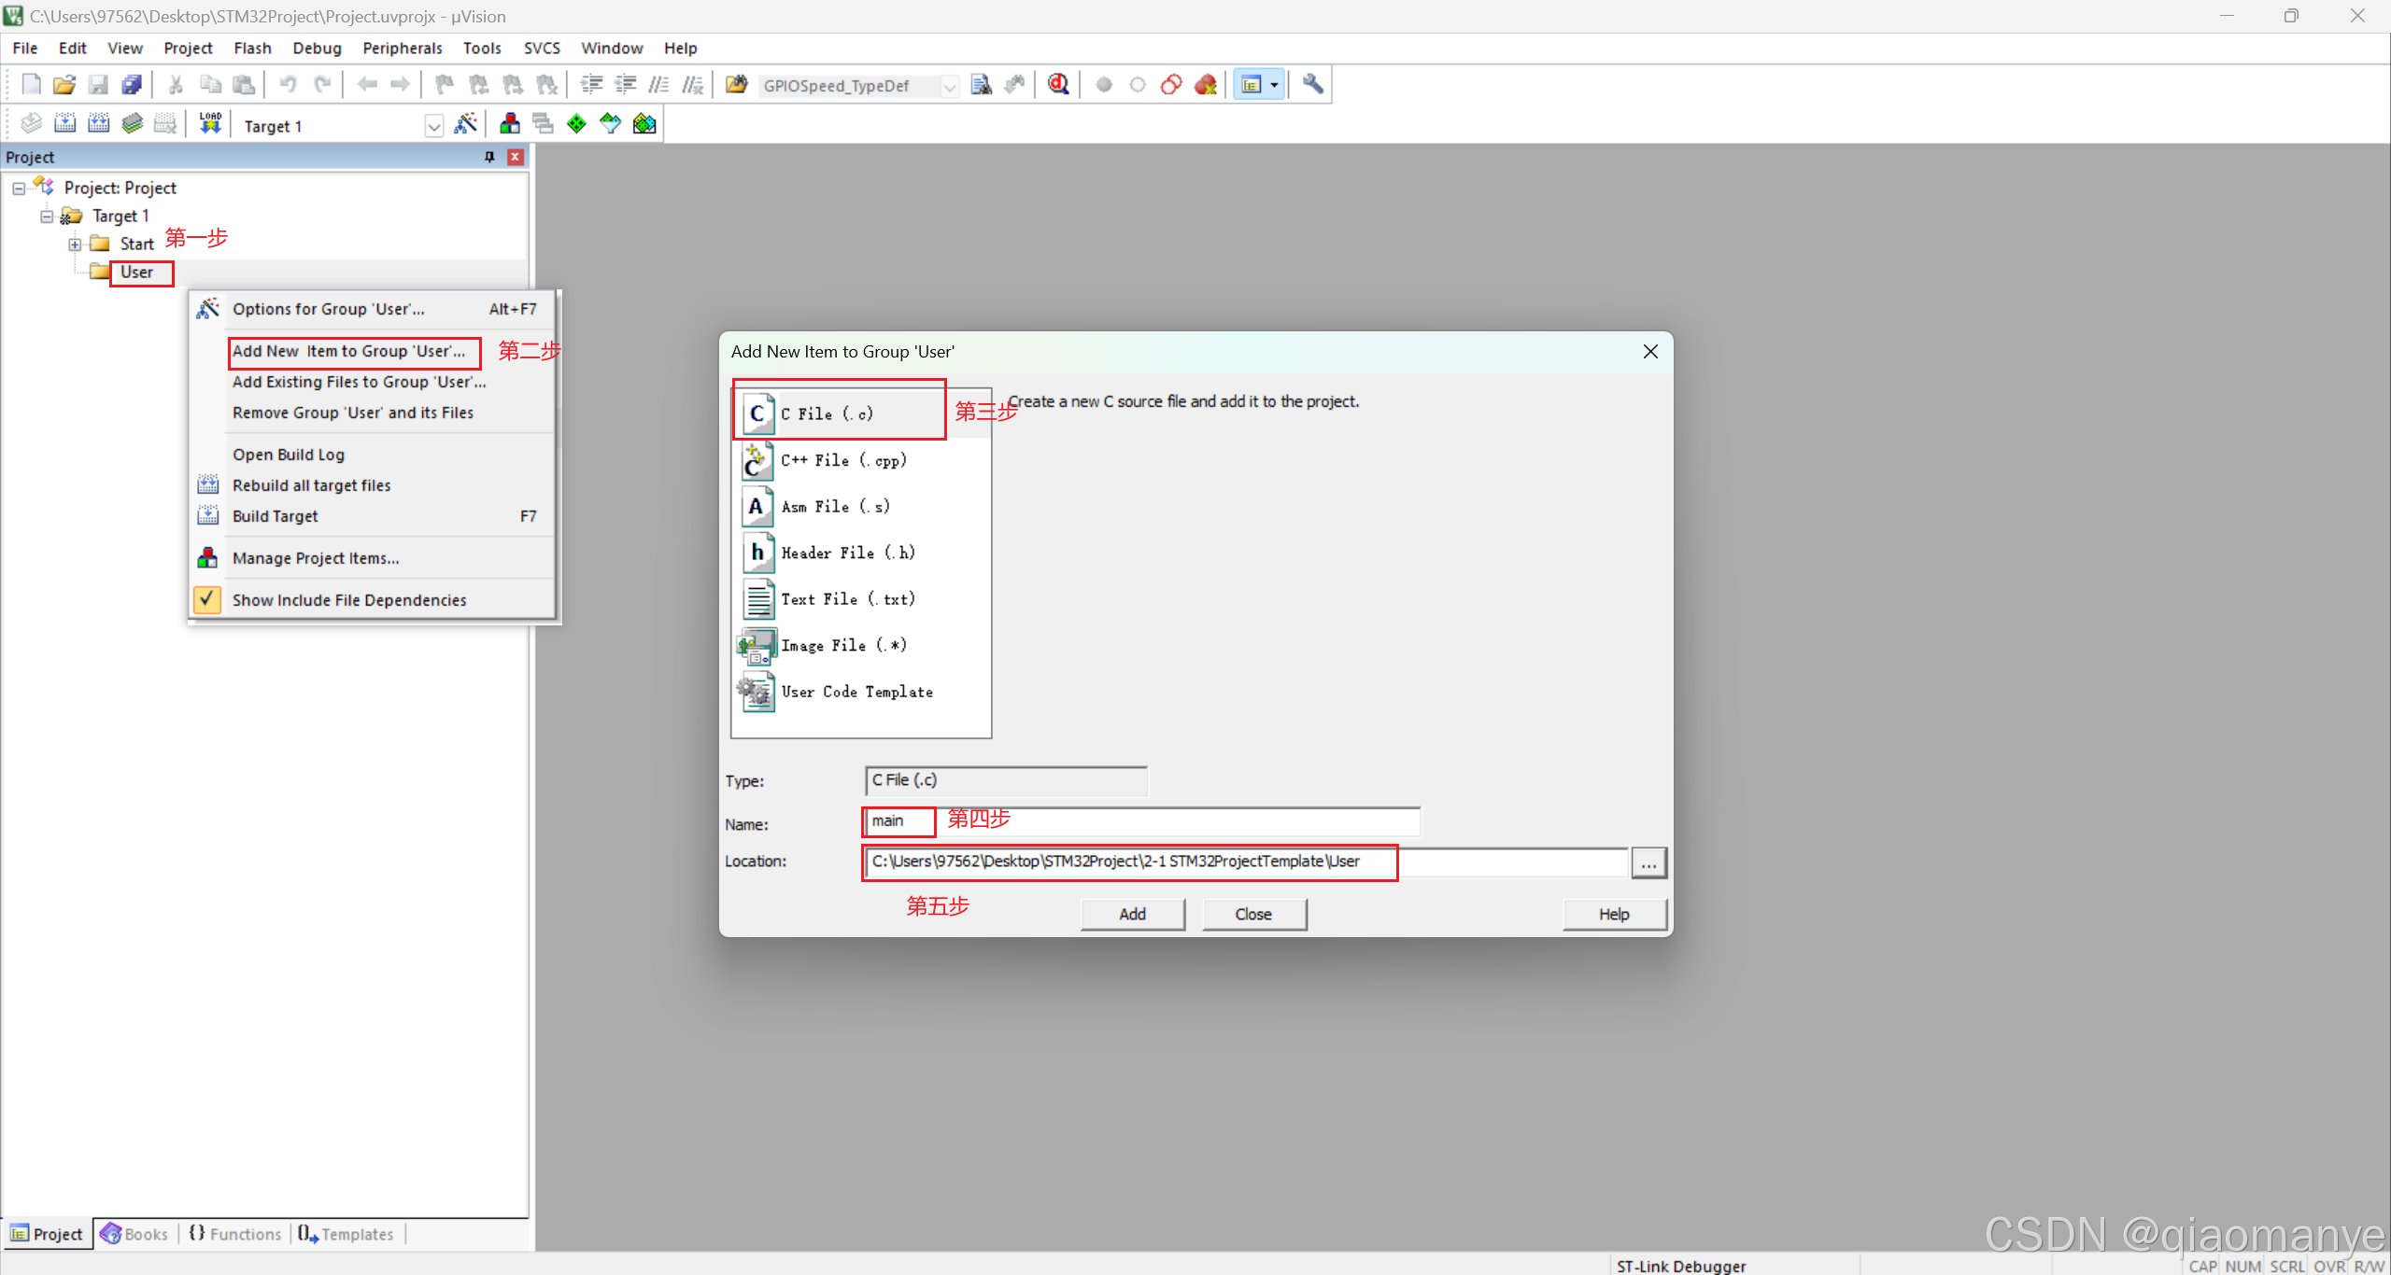2391x1275 pixels.
Task: Click the Download (LOAD) to flash icon
Action: tap(210, 124)
